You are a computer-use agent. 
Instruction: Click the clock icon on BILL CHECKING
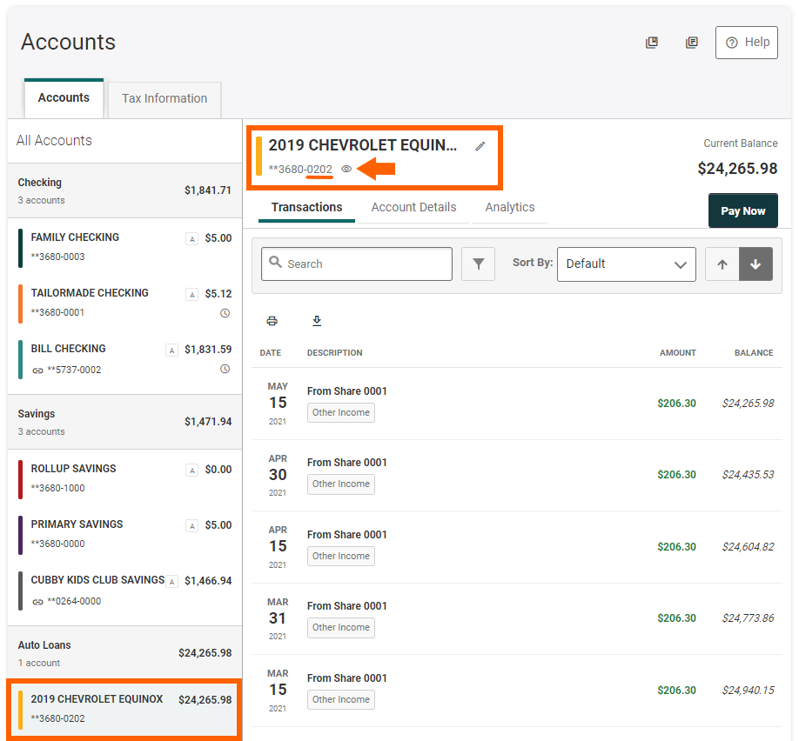point(225,369)
